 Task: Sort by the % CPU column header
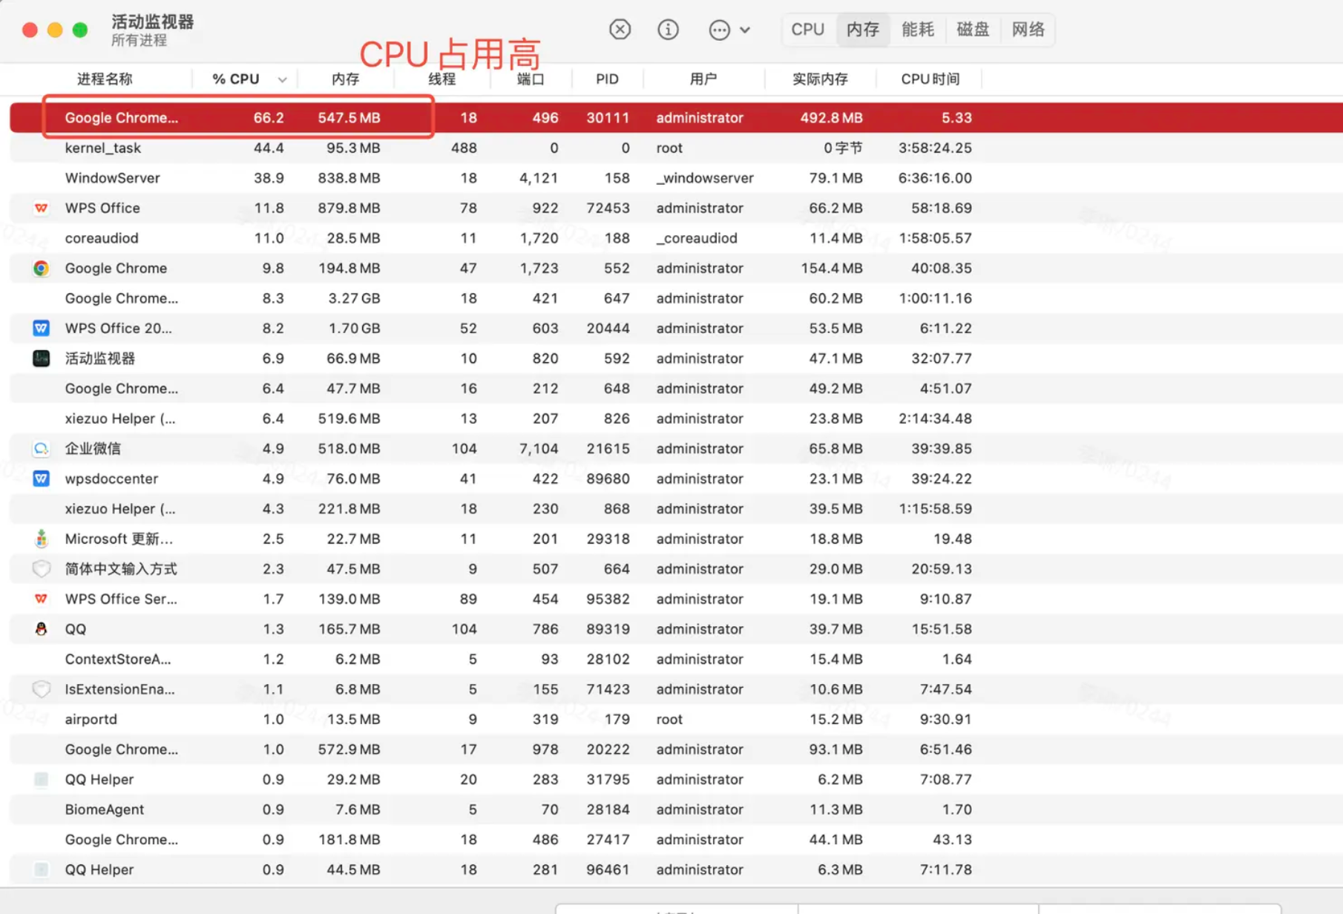236,79
